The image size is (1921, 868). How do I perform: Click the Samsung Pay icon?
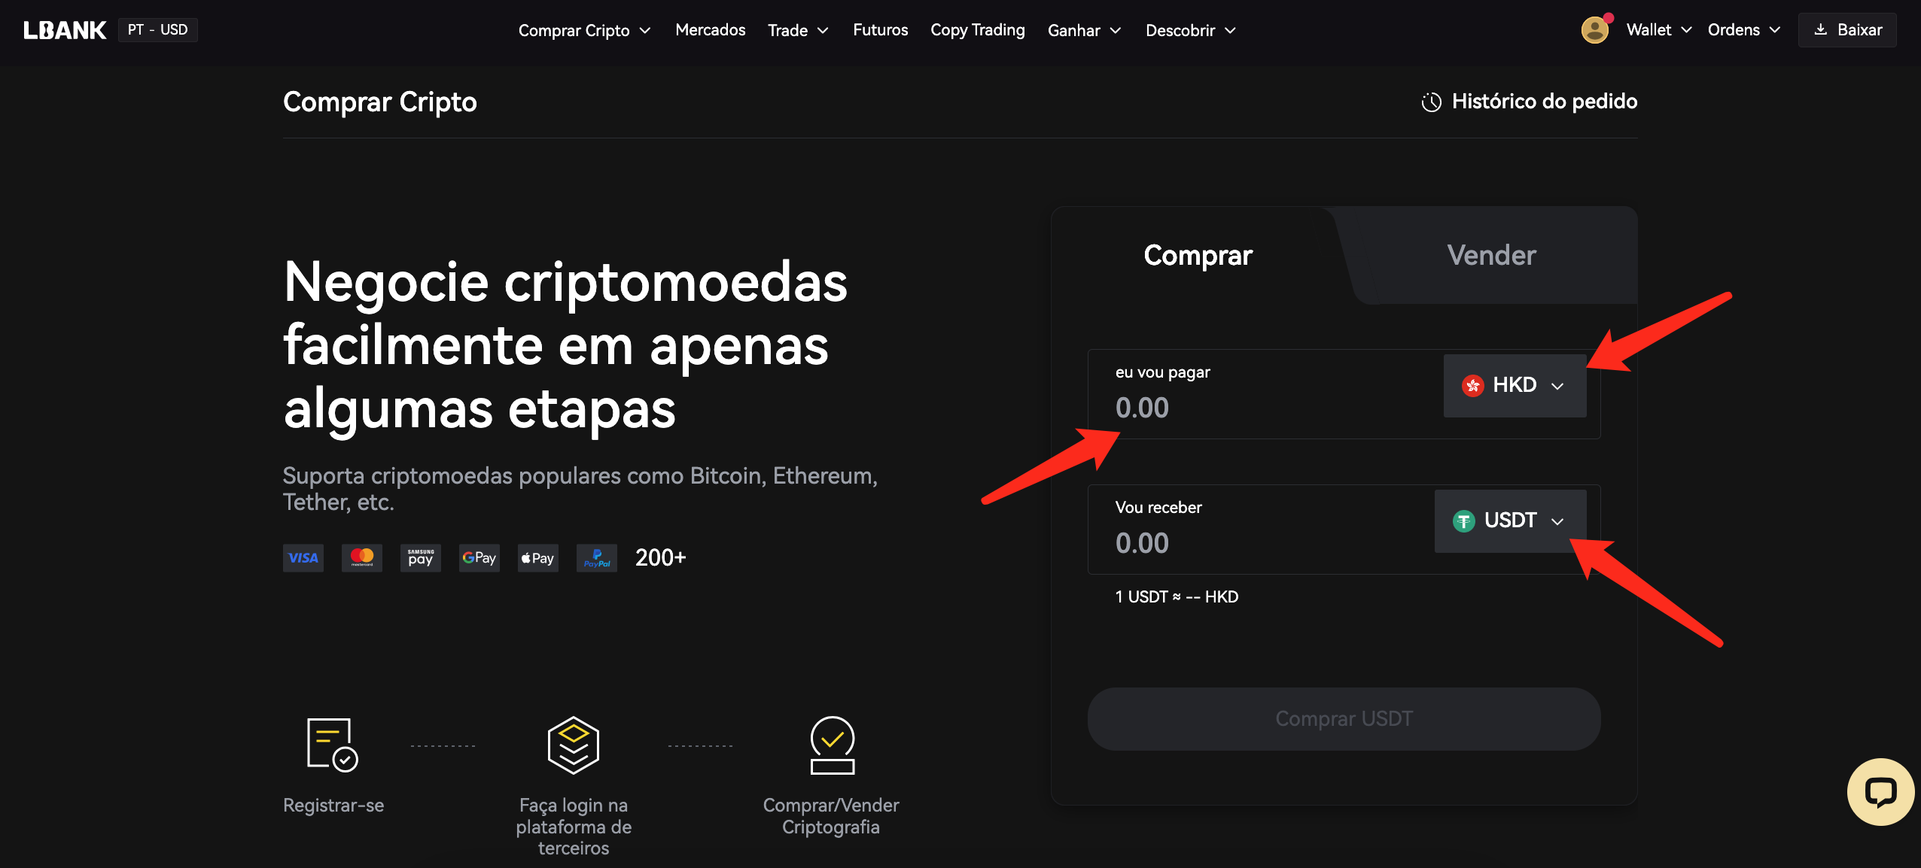pos(421,558)
